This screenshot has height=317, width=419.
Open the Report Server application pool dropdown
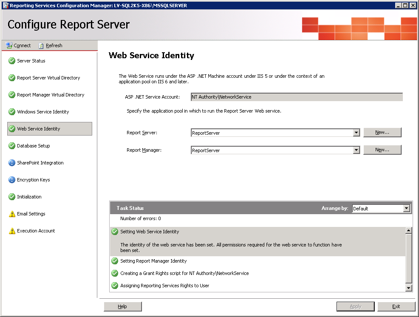click(x=356, y=133)
